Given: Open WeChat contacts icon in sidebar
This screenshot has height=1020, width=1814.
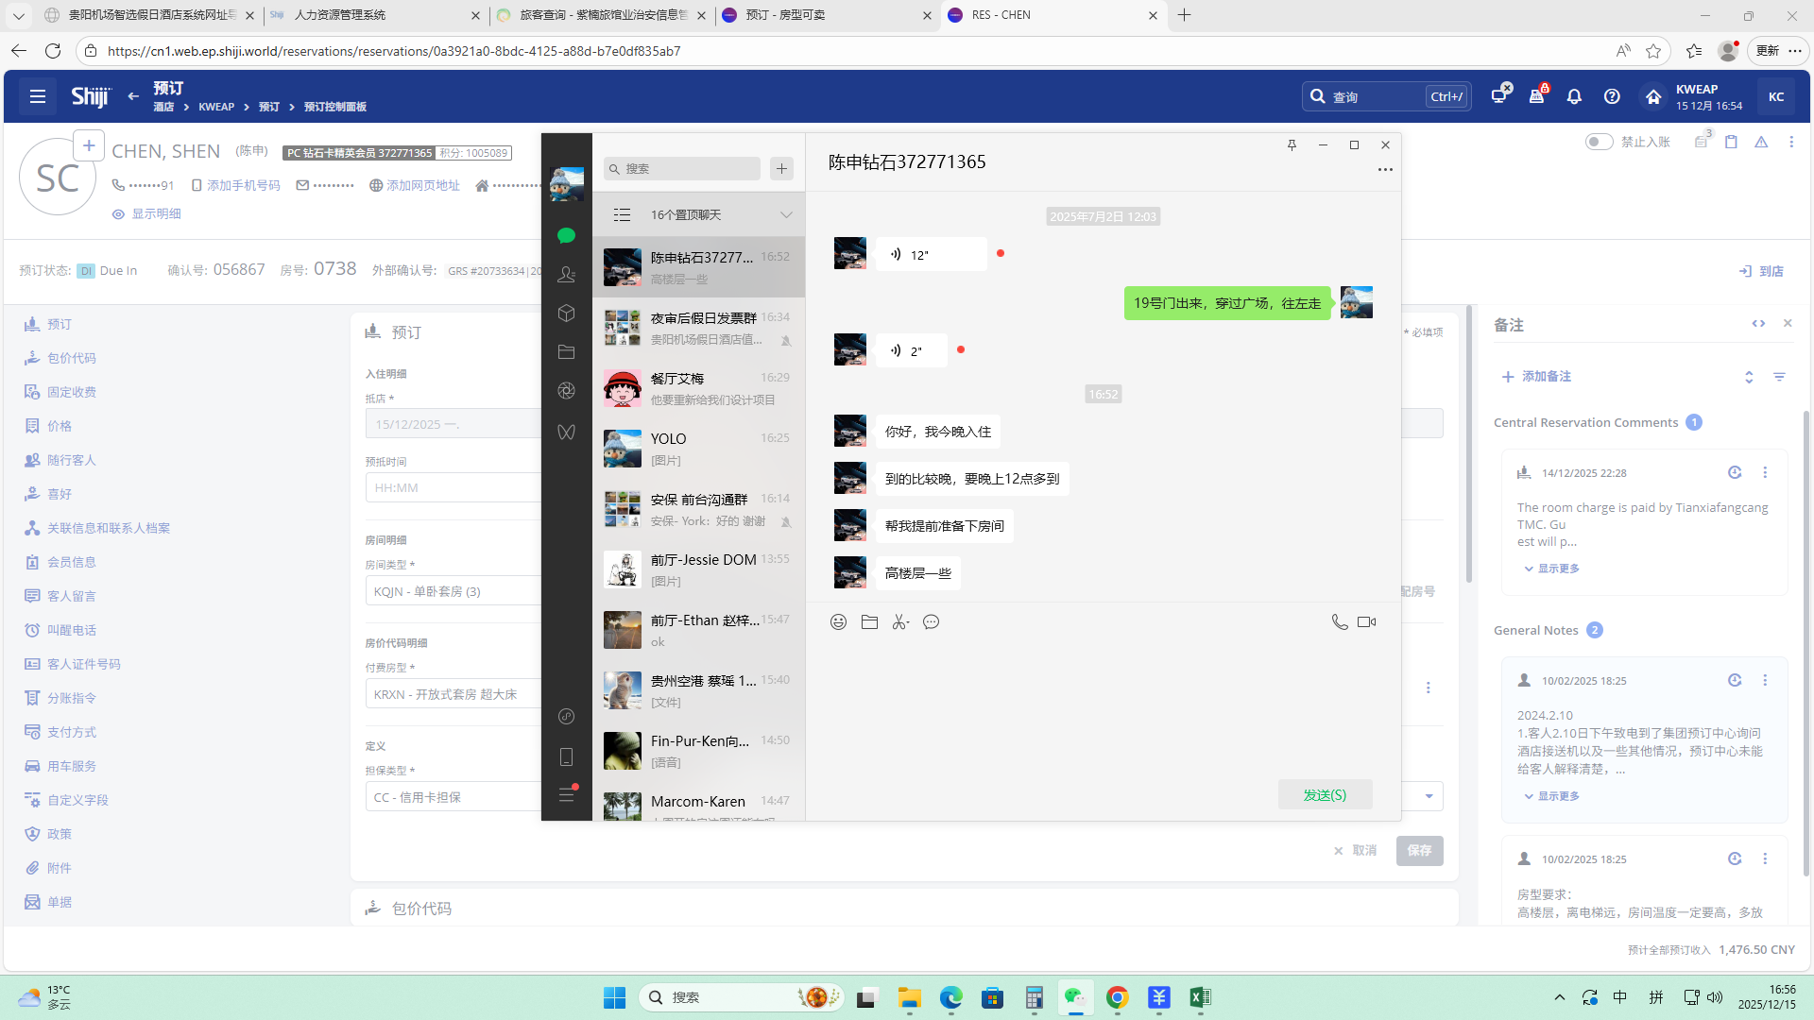Looking at the screenshot, I should [x=567, y=274].
